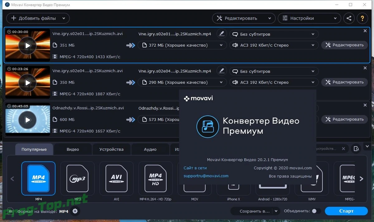The image size is (374, 222).
Task: Open device detection icon beside search field
Action: (x=356, y=149)
